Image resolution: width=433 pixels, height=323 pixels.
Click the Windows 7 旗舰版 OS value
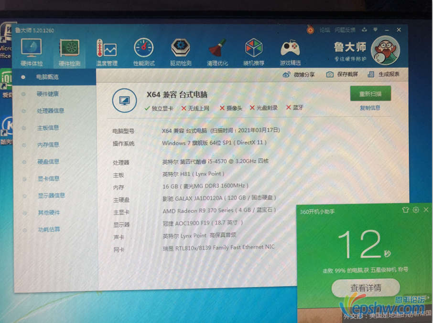[214, 143]
